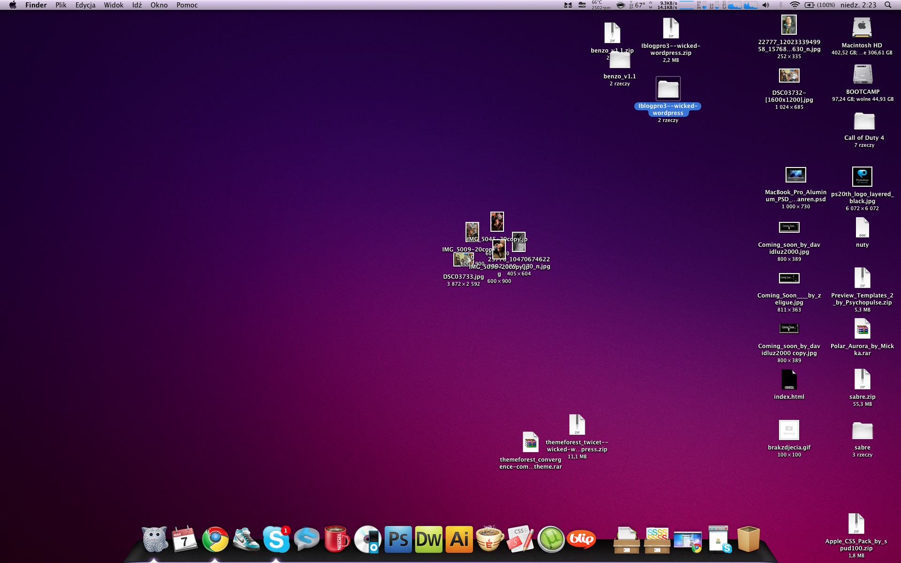901x563 pixels.
Task: Open Finder owl icon in Dock
Action: pos(154,540)
